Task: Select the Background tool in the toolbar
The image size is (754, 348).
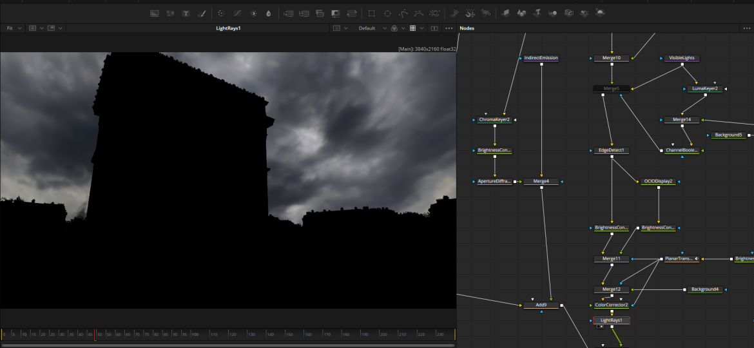Action: [155, 13]
